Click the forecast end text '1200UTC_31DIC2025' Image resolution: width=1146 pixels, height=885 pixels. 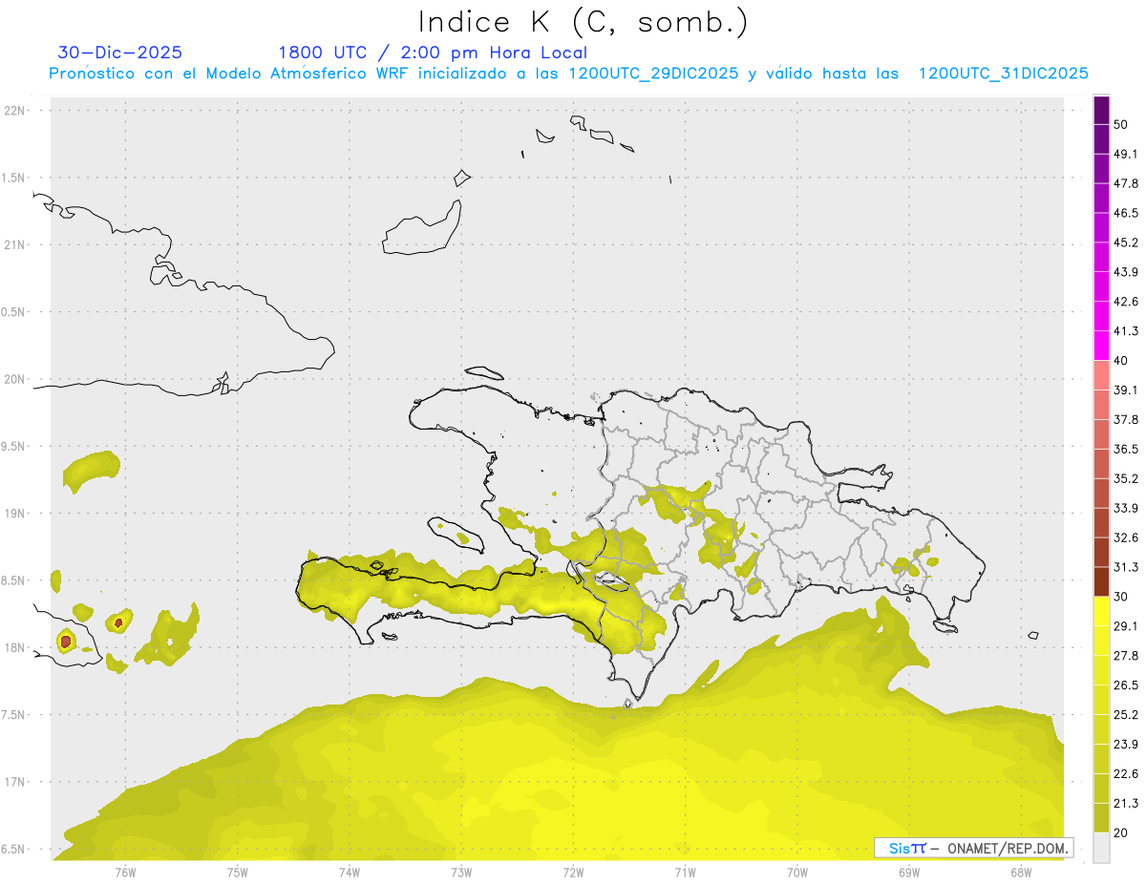tap(1004, 74)
